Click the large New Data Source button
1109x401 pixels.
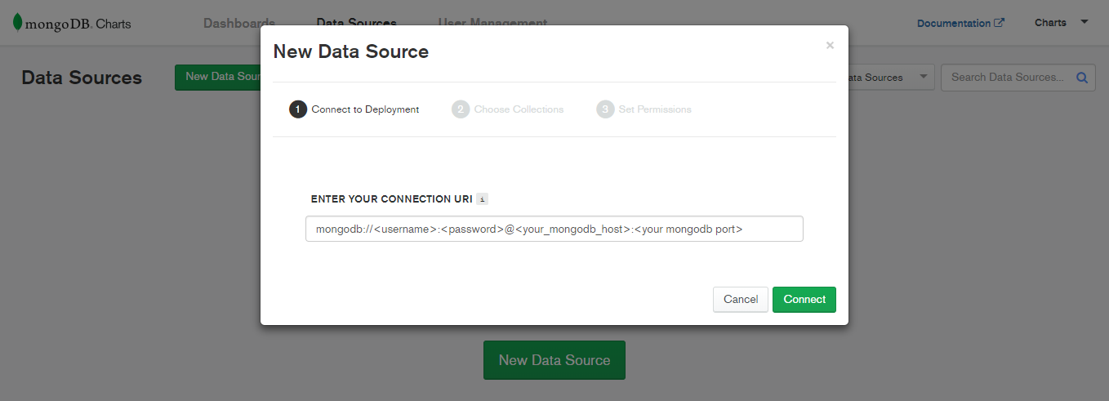[554, 360]
